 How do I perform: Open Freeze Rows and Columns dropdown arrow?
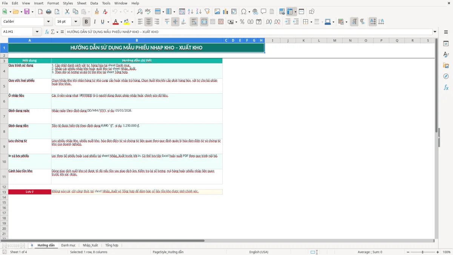click(296, 12)
